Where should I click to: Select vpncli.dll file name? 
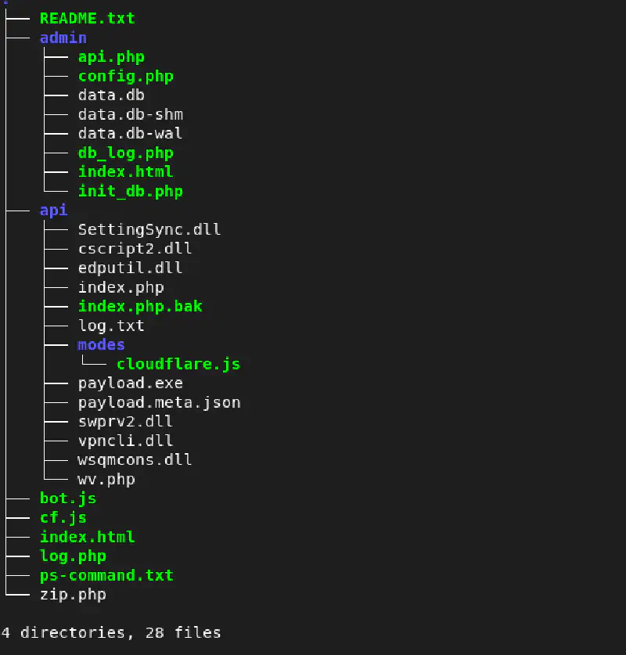pyautogui.click(x=125, y=441)
